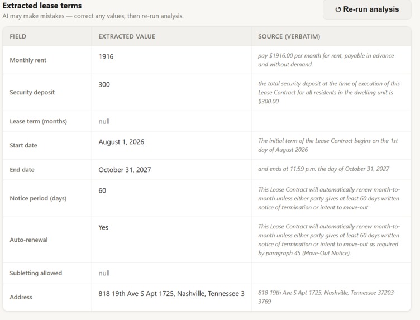Click the FIELD column header
420x320 pixels.
[x=18, y=36]
